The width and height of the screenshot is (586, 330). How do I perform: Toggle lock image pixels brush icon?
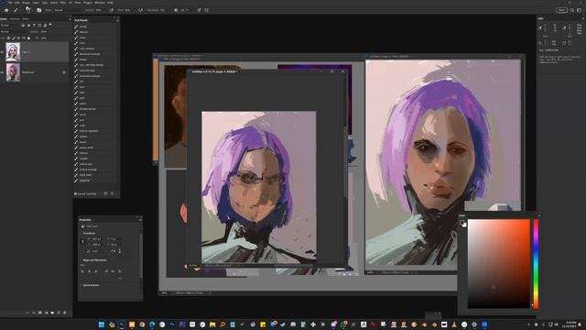pos(14,38)
